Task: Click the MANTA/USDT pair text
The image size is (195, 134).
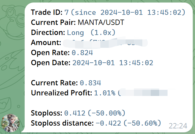Action: [101, 22]
